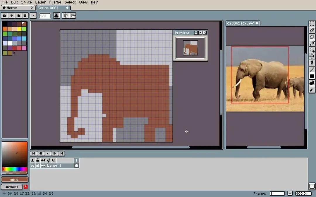316x197 pixels.
Task: Activate the Zoom magnifier tool
Action: click(312, 50)
